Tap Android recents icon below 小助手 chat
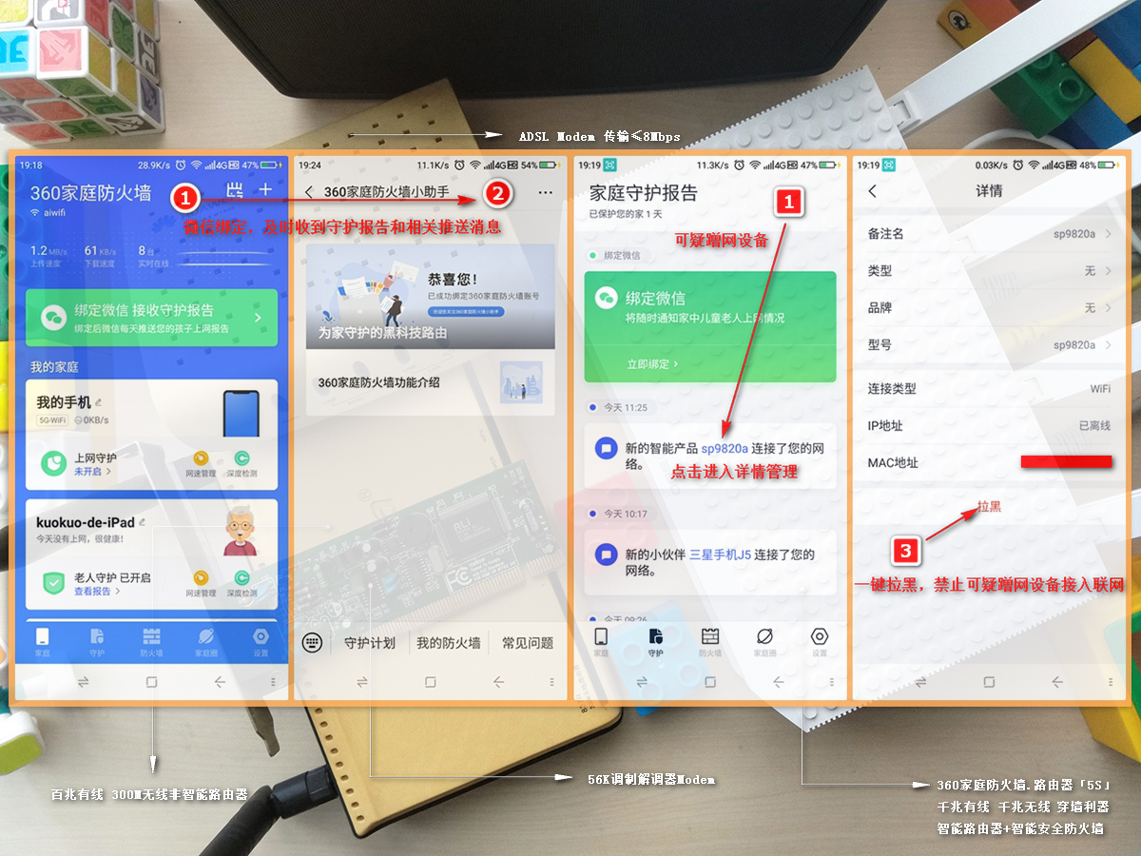 [361, 682]
